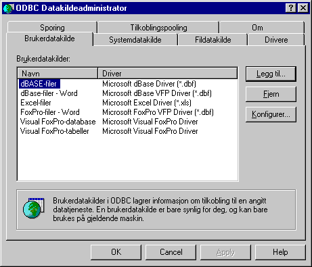Show the Drivere tab

276,40
